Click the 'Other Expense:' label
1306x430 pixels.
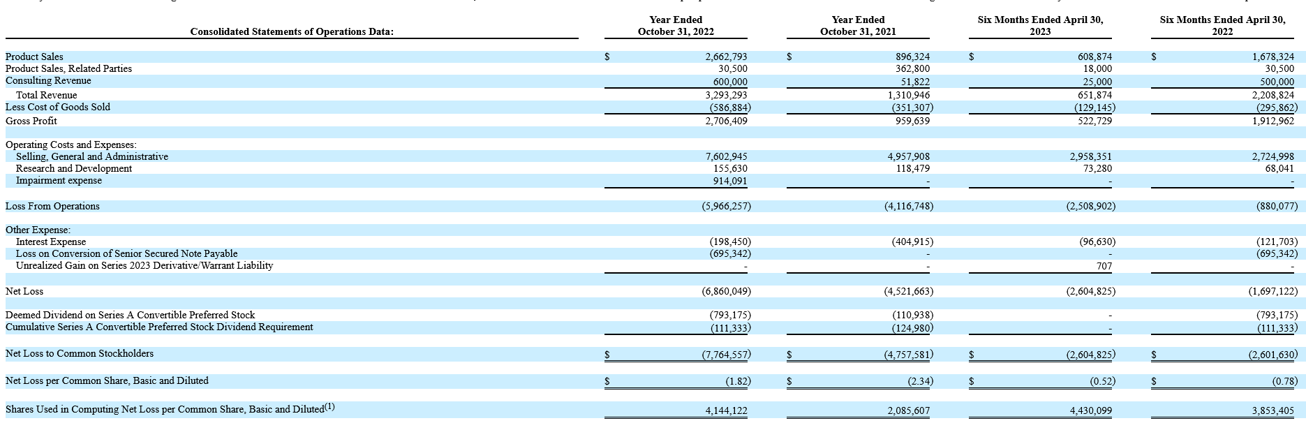(38, 230)
